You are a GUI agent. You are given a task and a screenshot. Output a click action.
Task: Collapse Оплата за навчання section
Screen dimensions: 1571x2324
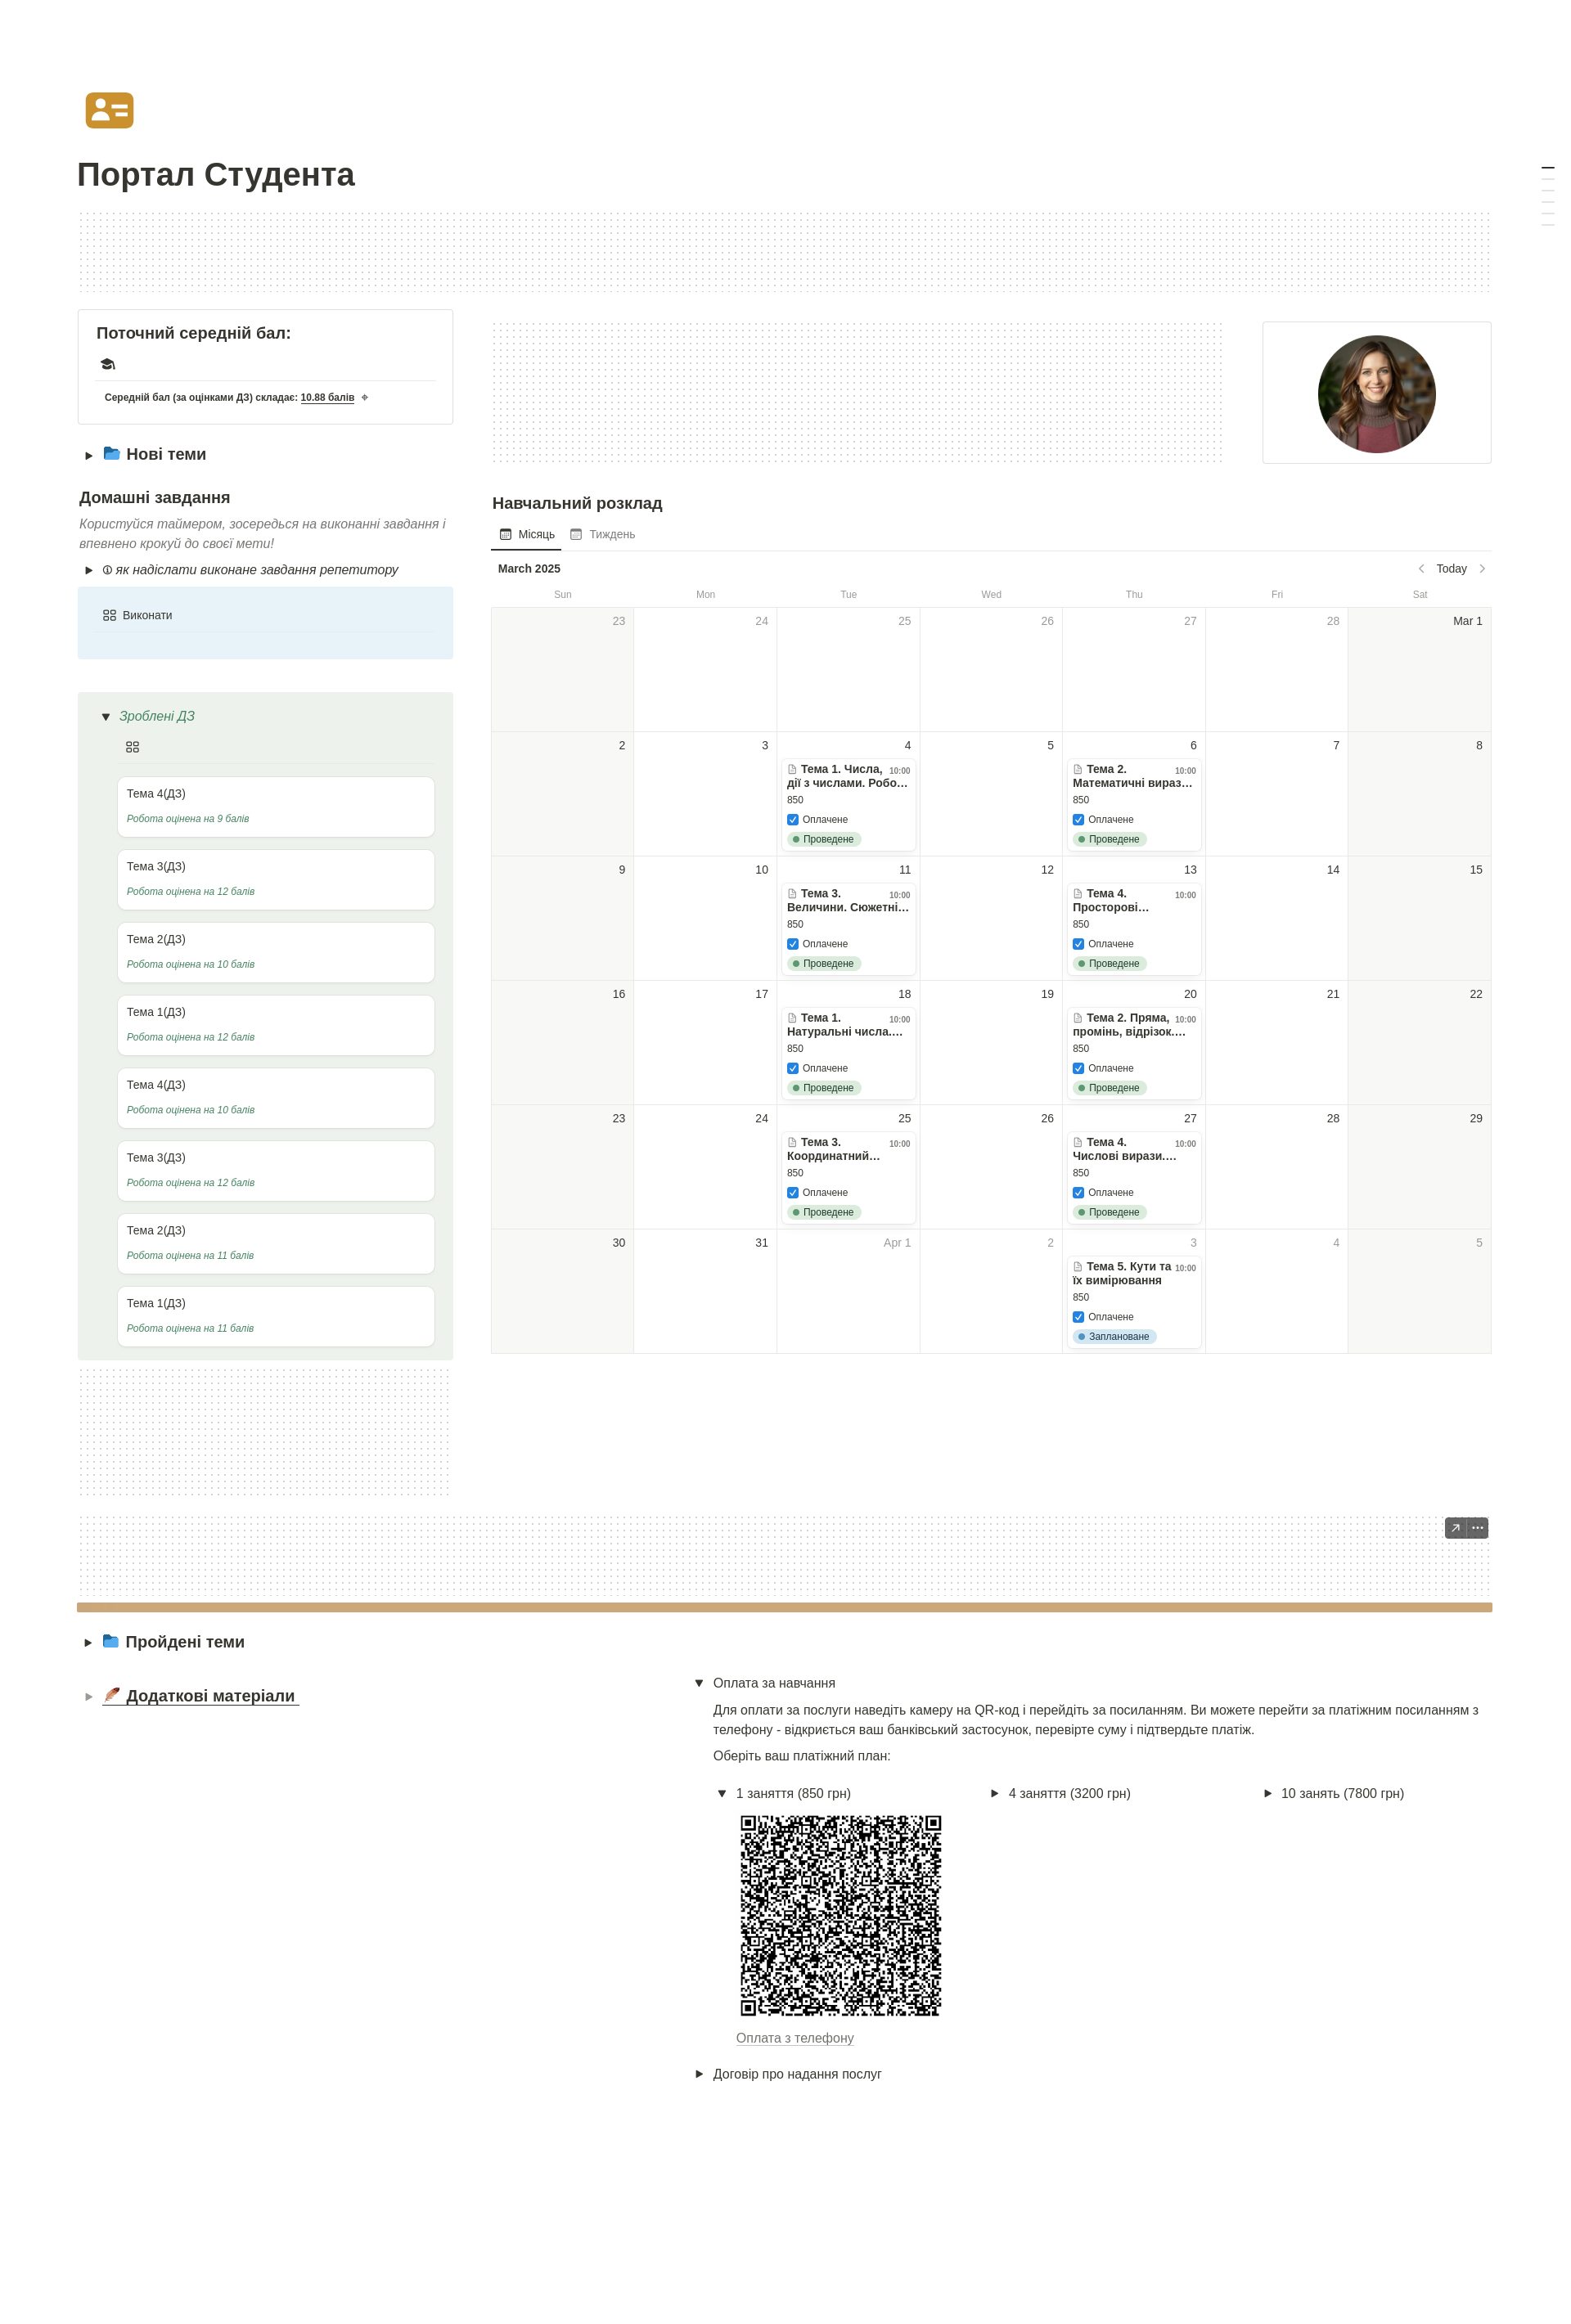click(699, 1683)
